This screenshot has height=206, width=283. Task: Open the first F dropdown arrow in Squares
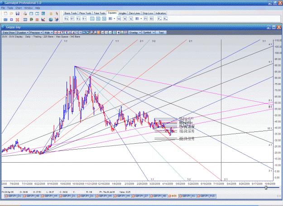[114, 19]
